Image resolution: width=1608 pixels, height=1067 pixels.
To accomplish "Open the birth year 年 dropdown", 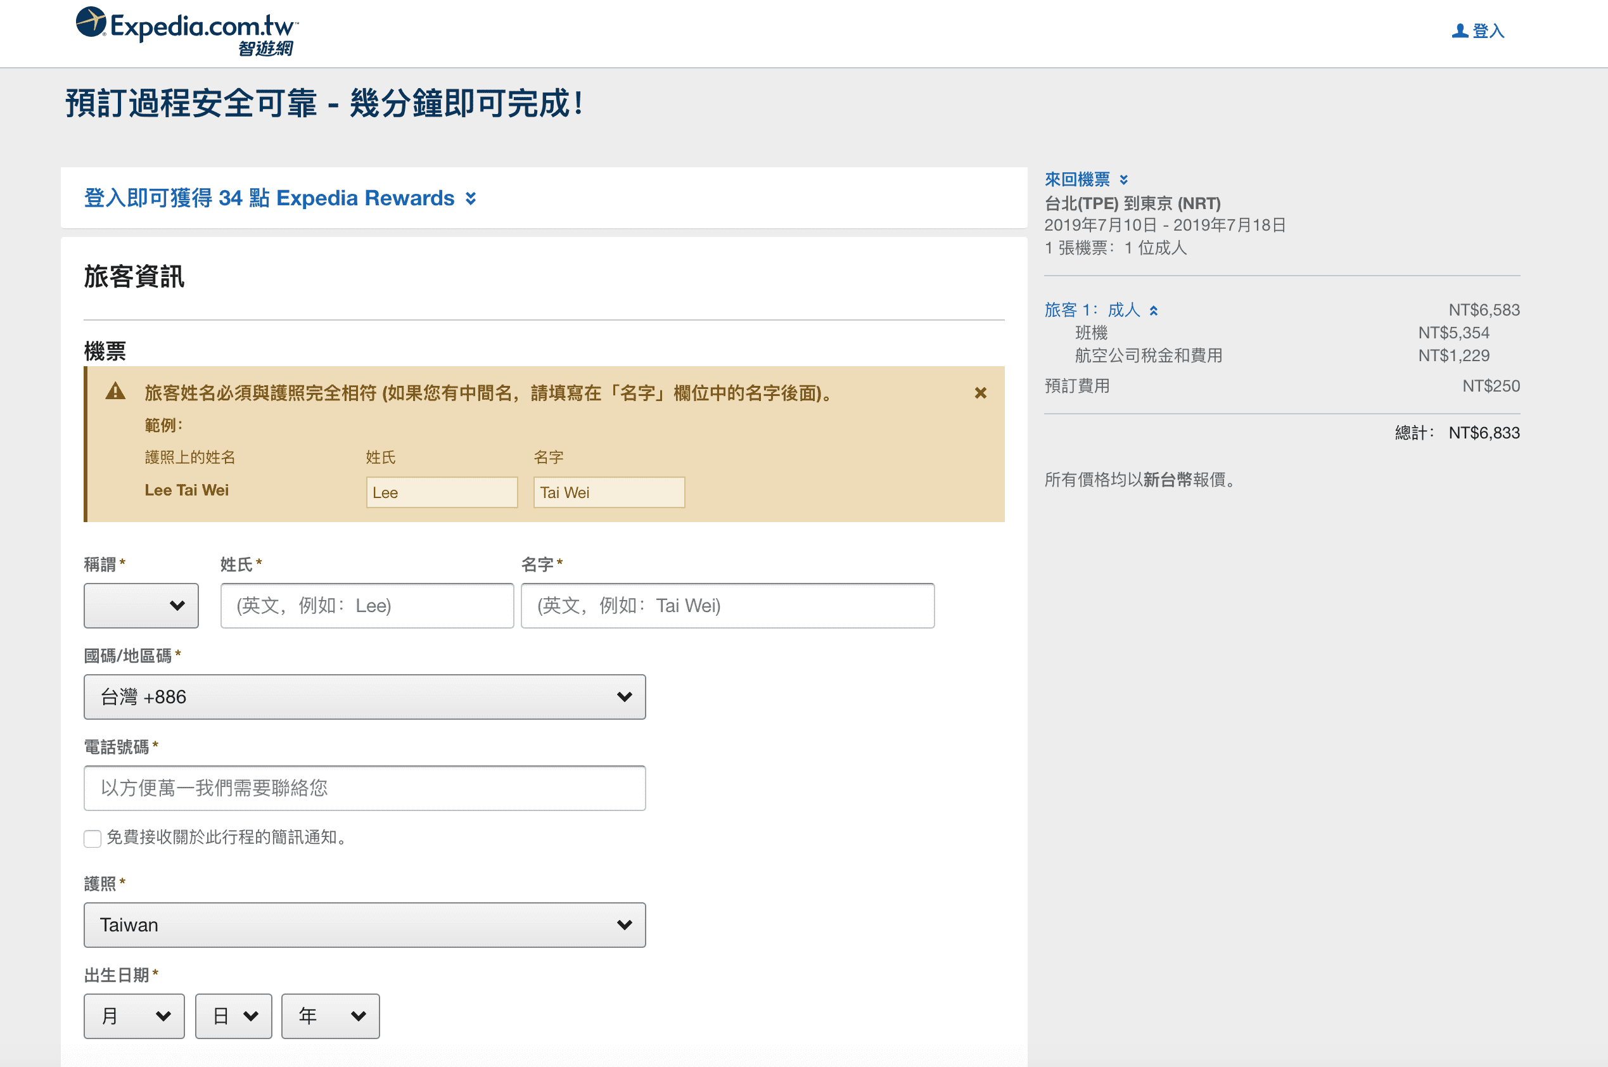I will (x=331, y=1016).
